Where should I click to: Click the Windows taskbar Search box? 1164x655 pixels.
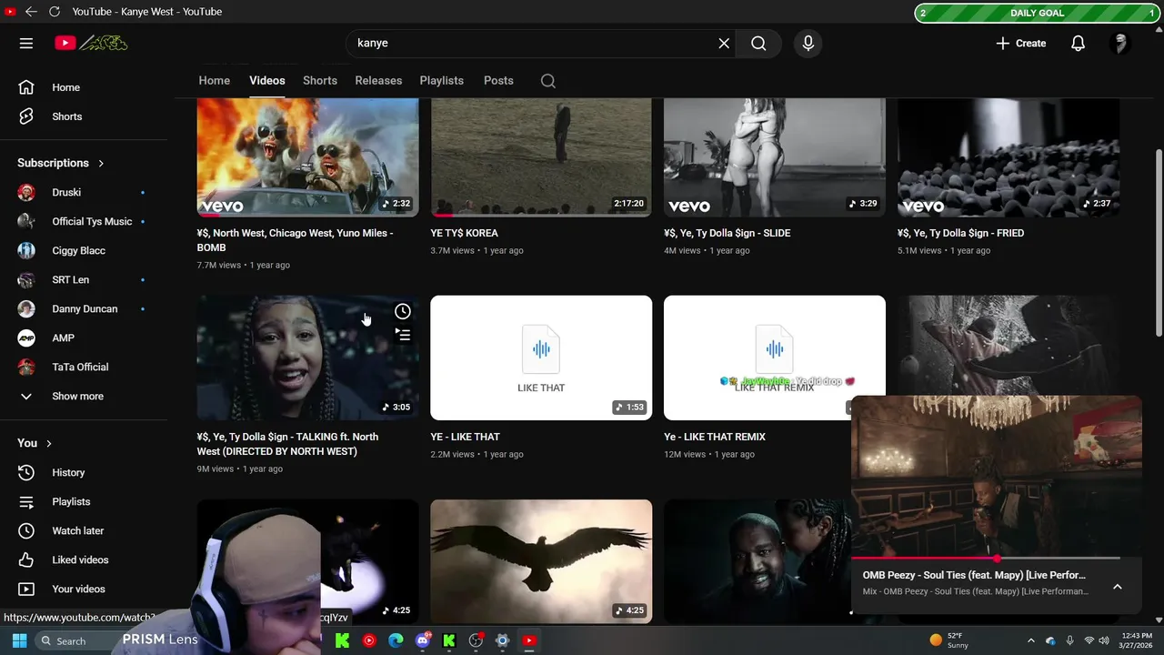click(x=77, y=640)
